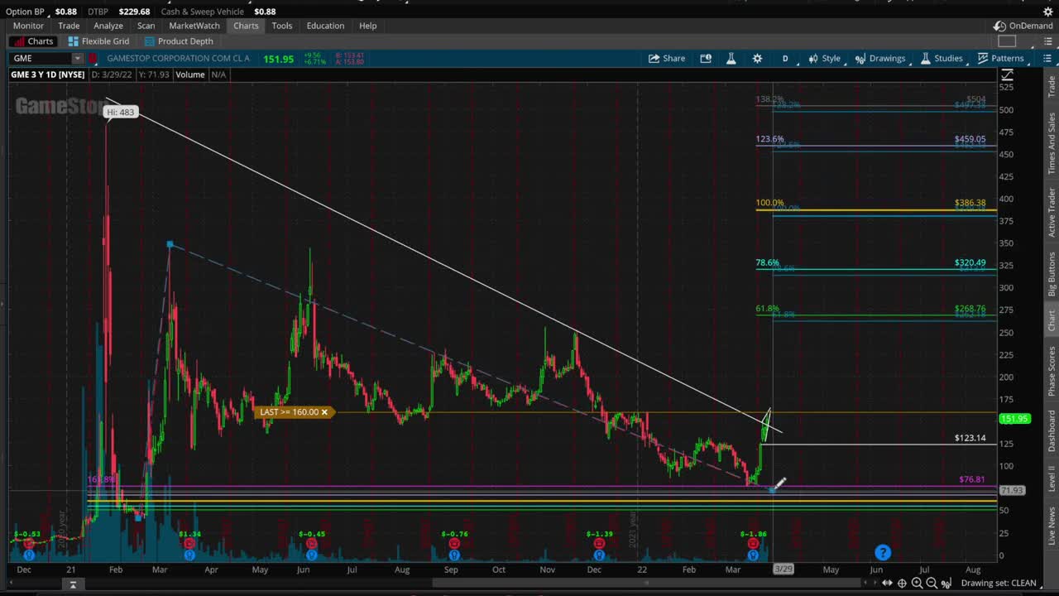The width and height of the screenshot is (1059, 596).
Task: Switch to the Trade main tab
Action: point(69,26)
